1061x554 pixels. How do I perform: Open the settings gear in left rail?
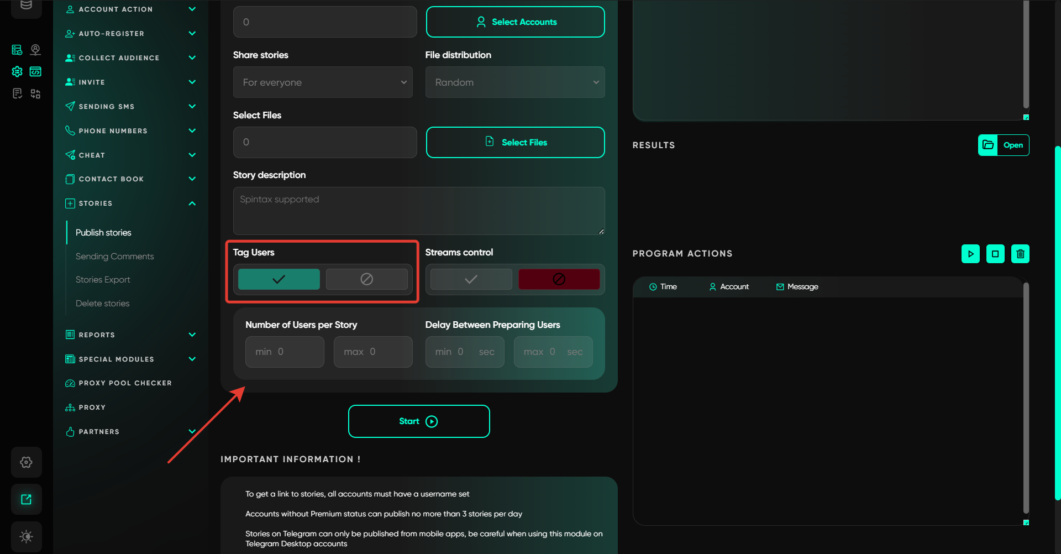pyautogui.click(x=26, y=462)
